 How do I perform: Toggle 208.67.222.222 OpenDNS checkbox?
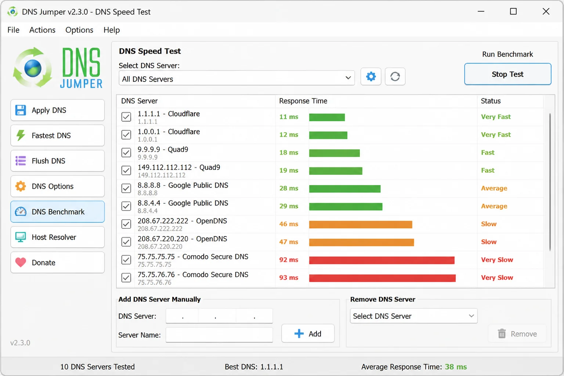(x=126, y=224)
